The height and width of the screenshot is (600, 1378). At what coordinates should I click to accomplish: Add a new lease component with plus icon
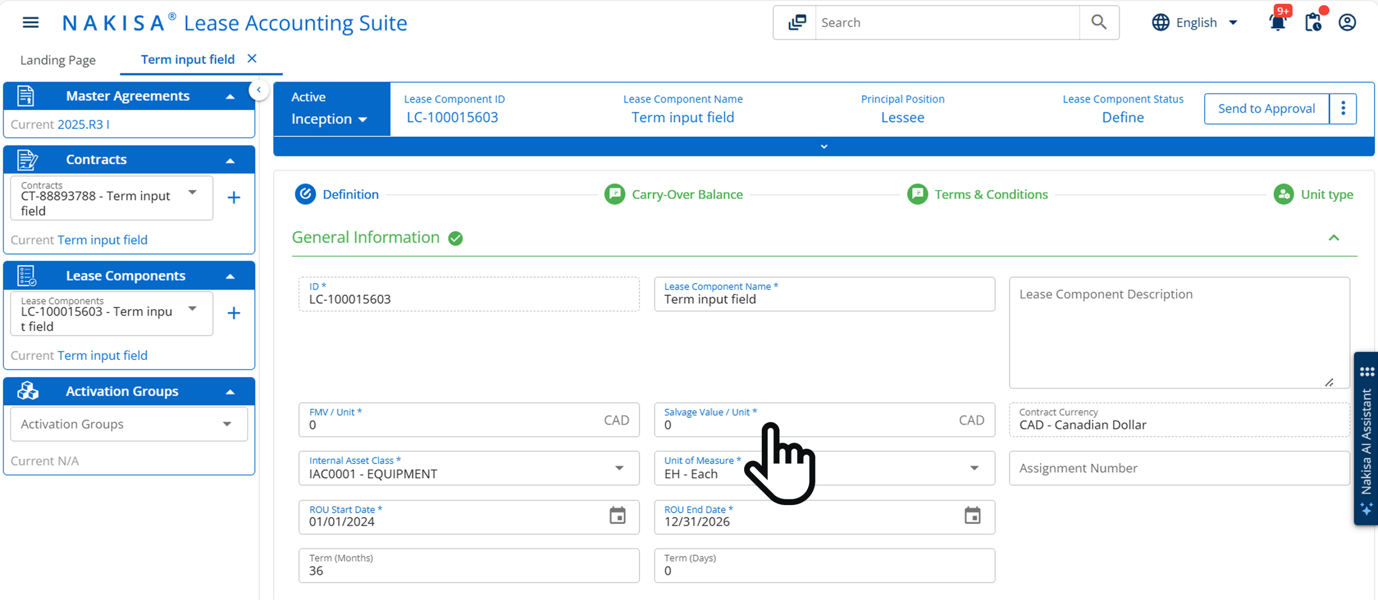click(x=234, y=314)
